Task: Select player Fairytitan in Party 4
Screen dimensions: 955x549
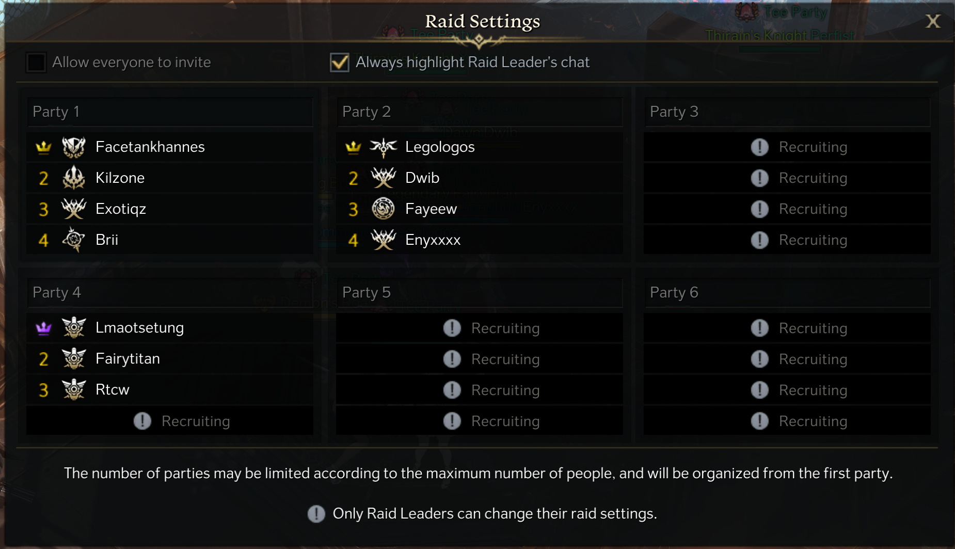Action: pos(128,358)
